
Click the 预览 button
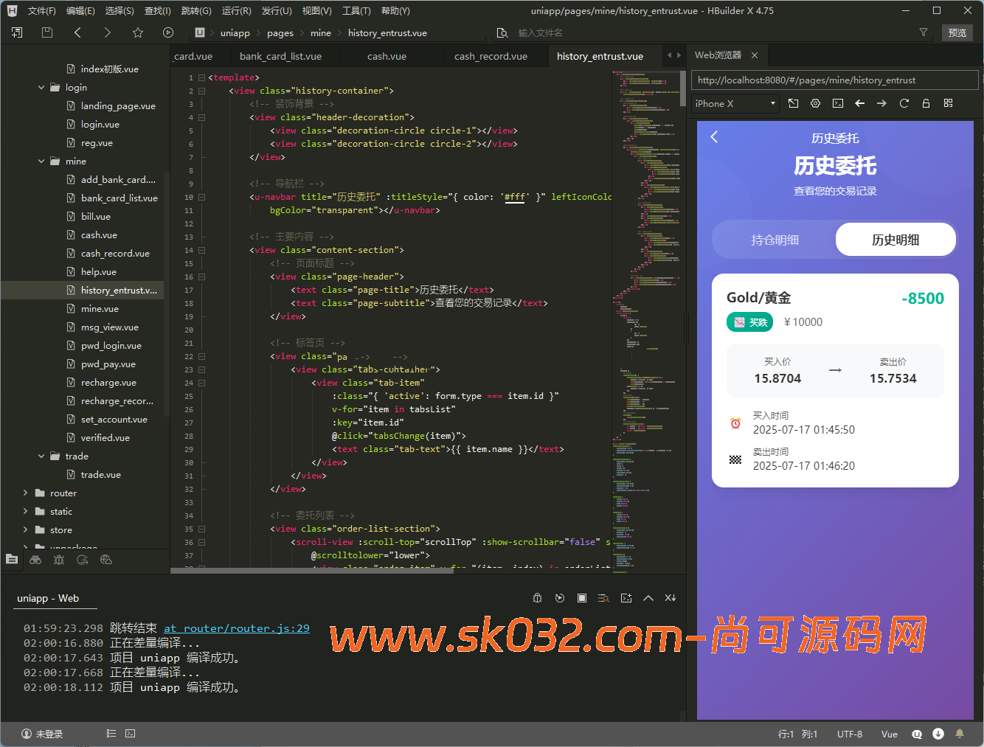coord(957,32)
